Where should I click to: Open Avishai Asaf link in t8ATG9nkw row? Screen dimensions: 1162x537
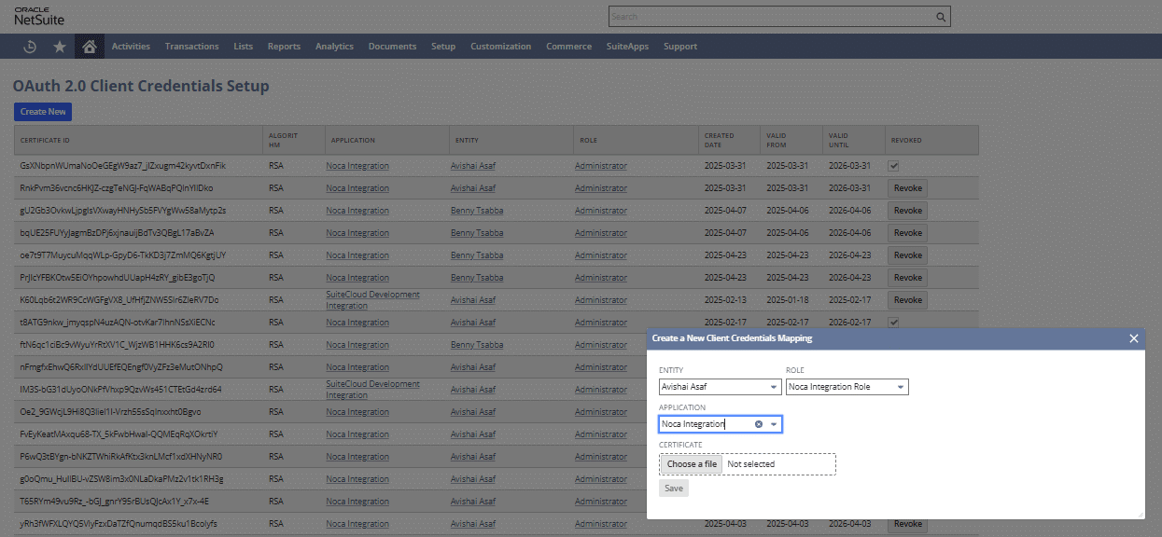tap(473, 323)
